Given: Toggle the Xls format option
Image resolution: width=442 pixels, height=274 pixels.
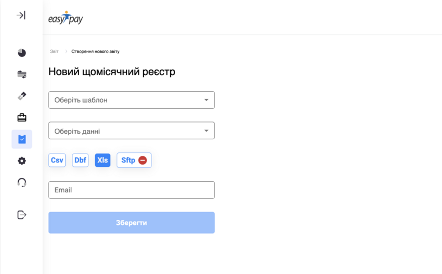Looking at the screenshot, I should (x=103, y=160).
